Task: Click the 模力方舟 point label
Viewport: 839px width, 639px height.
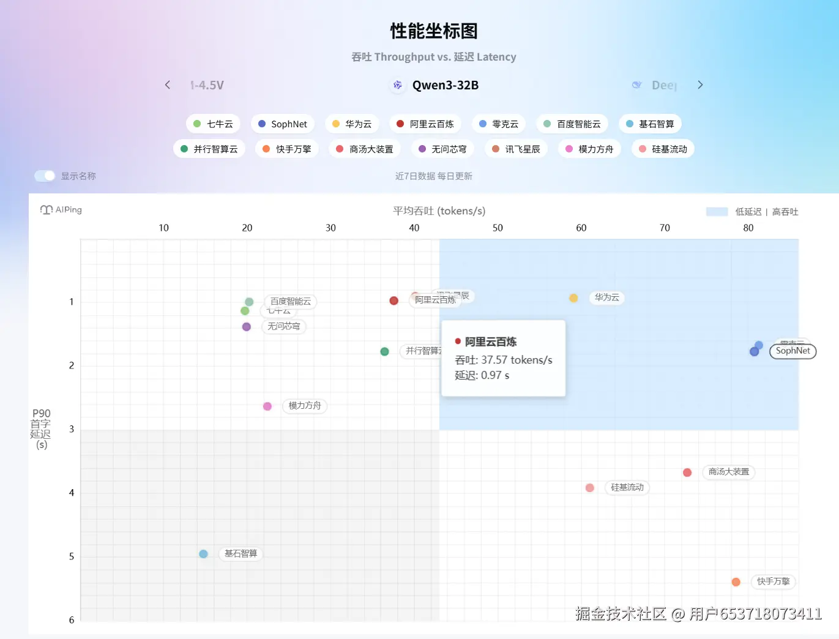Action: click(305, 406)
